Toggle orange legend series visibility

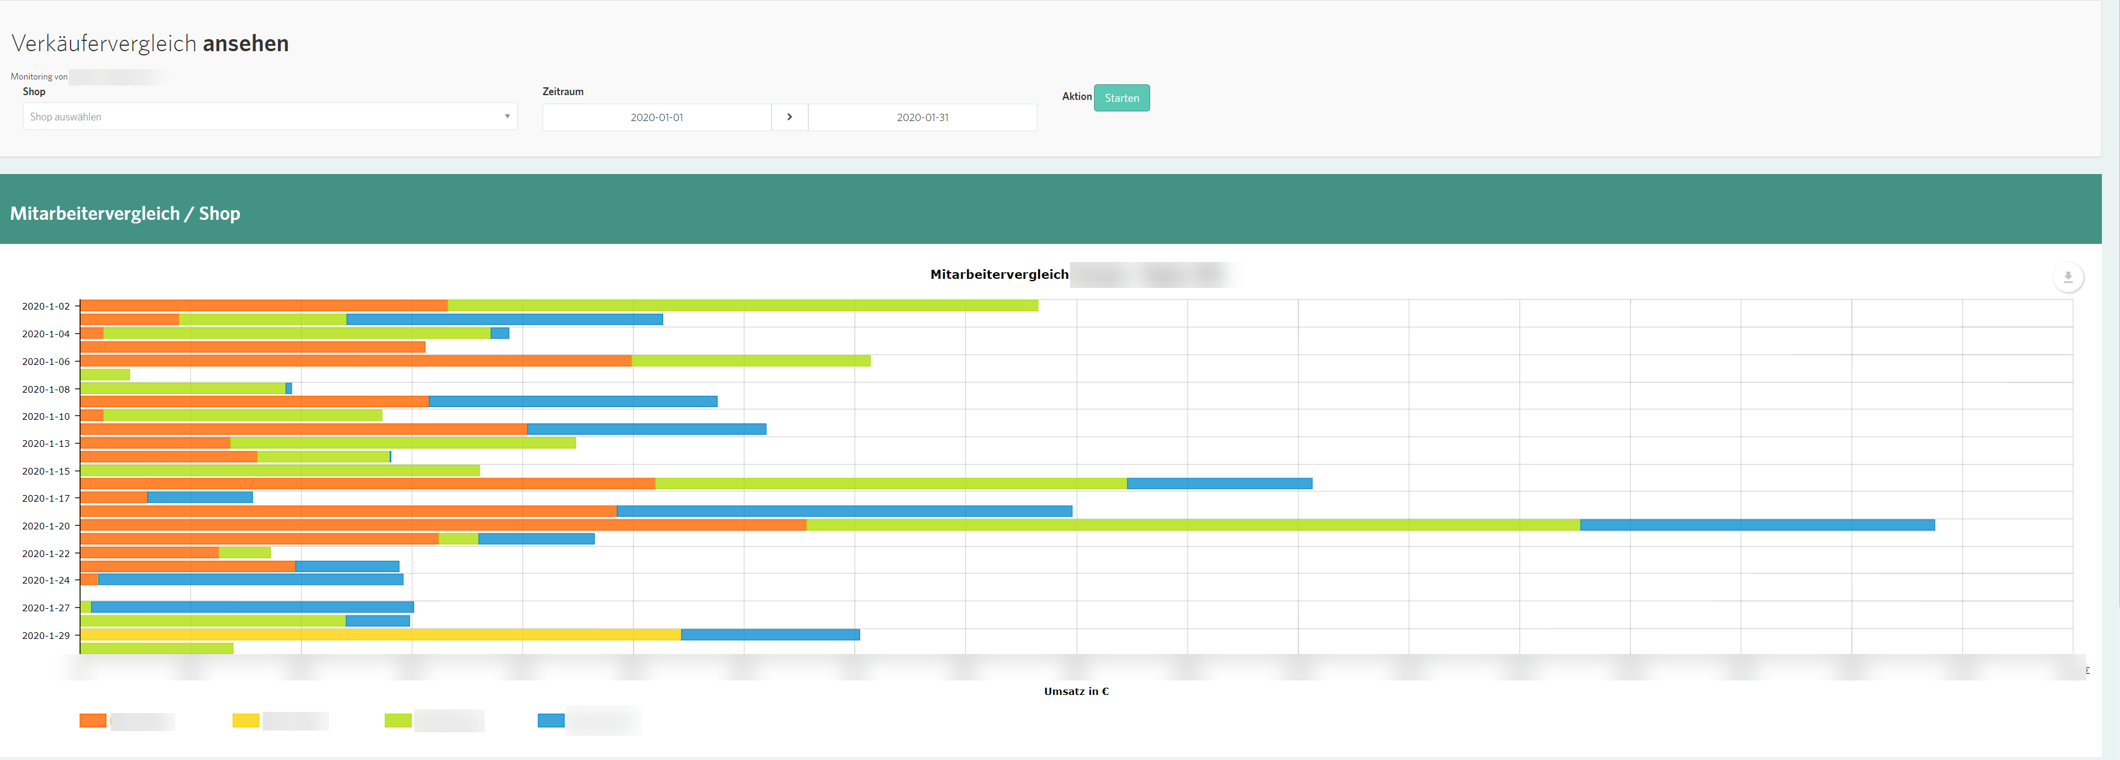point(93,720)
